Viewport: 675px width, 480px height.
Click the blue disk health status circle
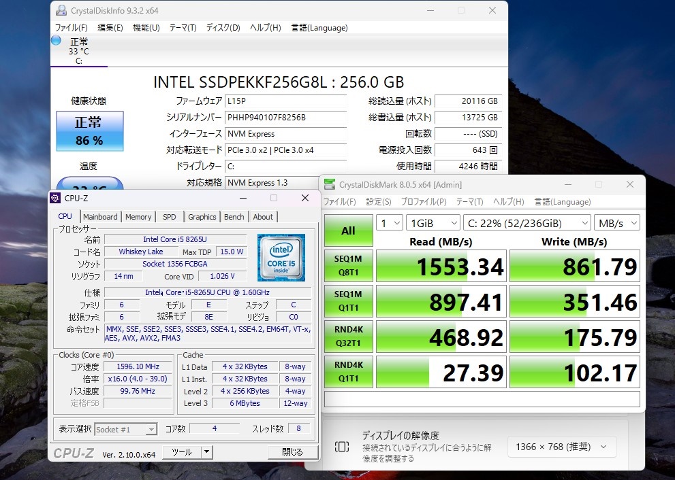(56, 40)
